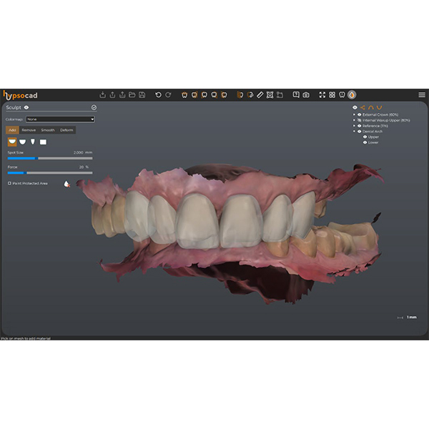Open the hamburger main menu
Screen dimensions: 429x429
[x=421, y=94]
